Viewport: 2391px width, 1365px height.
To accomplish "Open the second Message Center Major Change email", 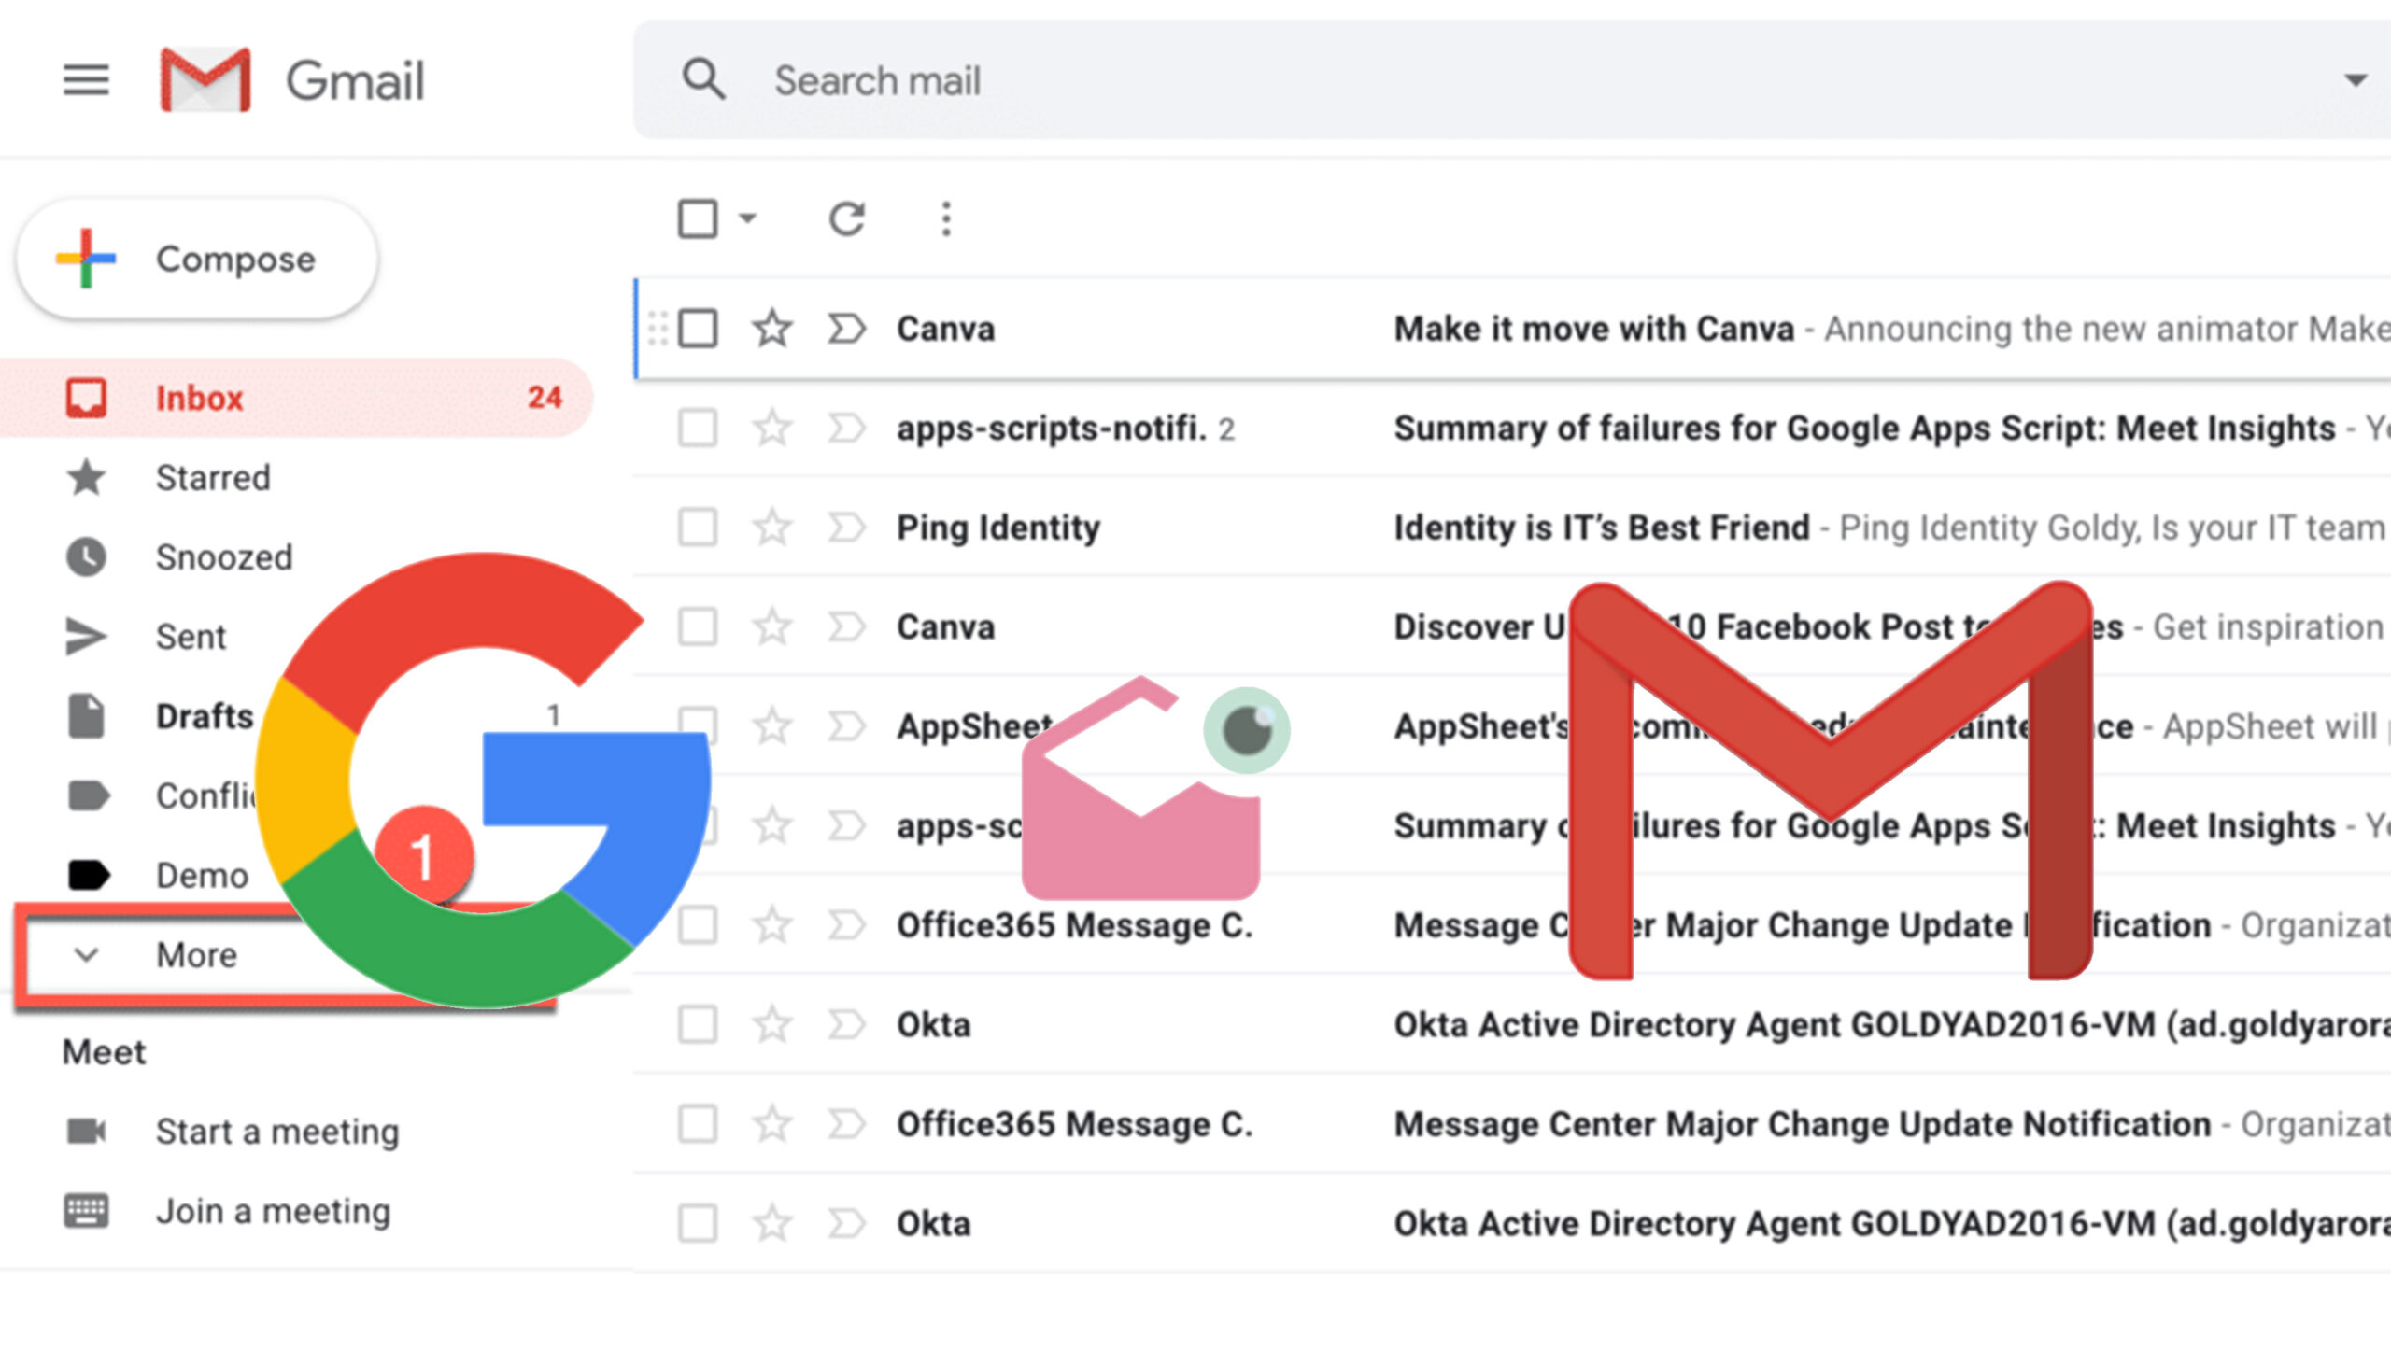I will (1512, 1124).
